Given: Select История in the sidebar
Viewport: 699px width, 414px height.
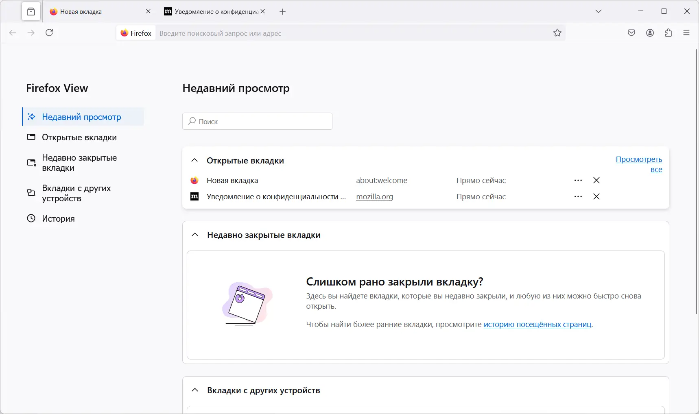Looking at the screenshot, I should (58, 218).
